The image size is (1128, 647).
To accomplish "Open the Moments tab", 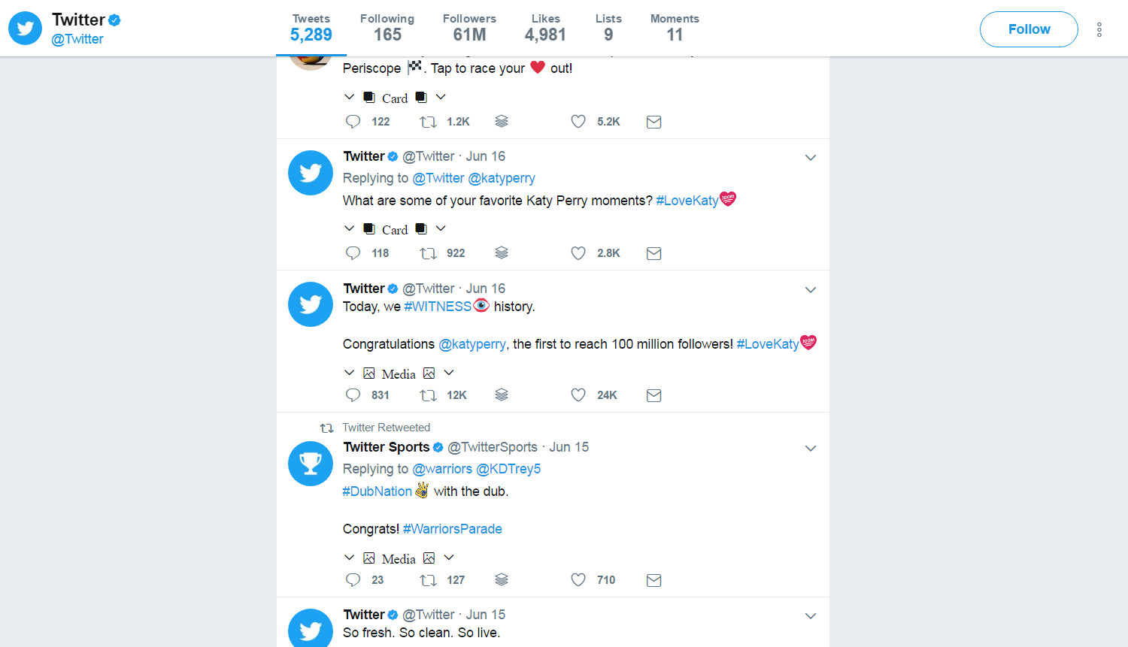I will 675,28.
